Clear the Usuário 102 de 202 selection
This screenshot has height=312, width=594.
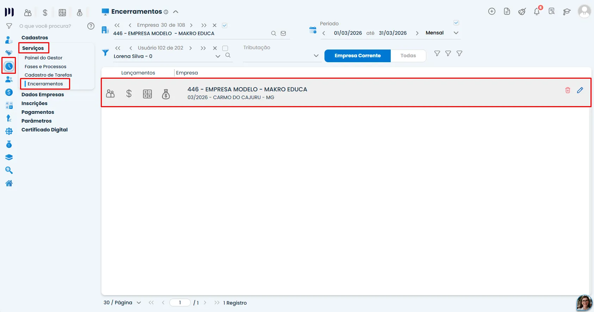[215, 48]
